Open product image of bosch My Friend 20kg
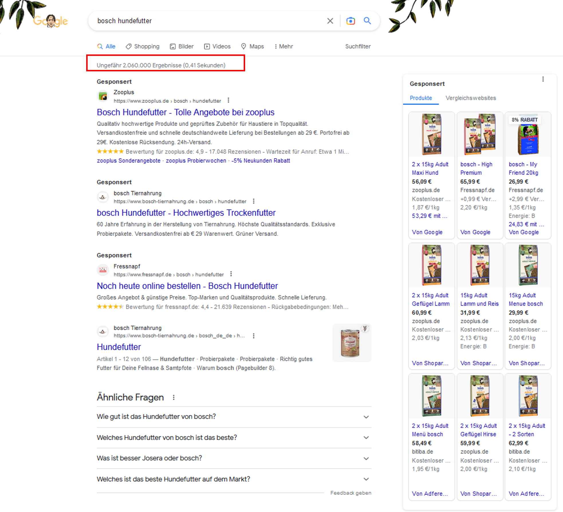 click(x=528, y=134)
